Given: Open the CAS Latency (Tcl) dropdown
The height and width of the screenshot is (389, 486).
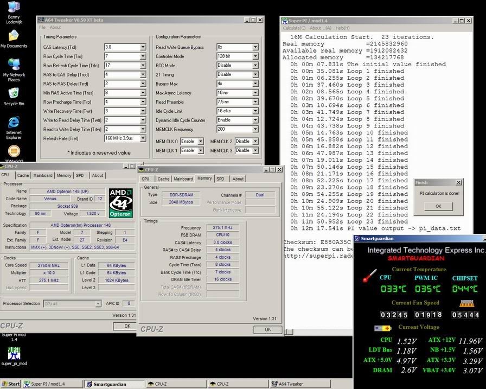Looking at the screenshot, I should (143, 47).
